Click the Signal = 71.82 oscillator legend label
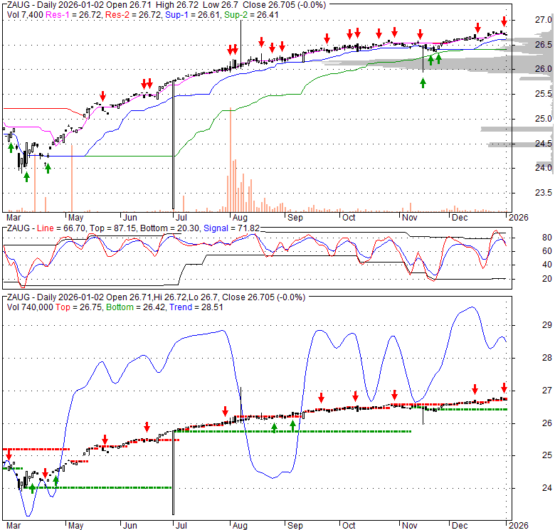555x530 pixels. tap(228, 228)
